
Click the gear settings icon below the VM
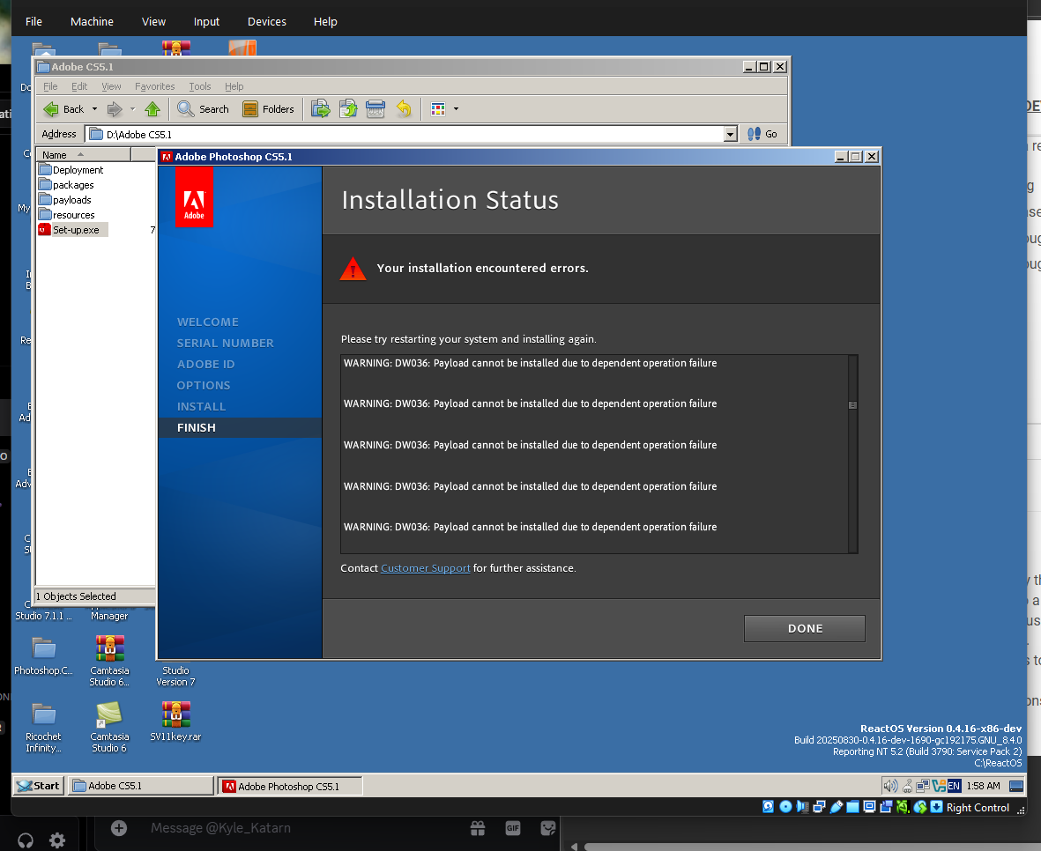[x=58, y=840]
